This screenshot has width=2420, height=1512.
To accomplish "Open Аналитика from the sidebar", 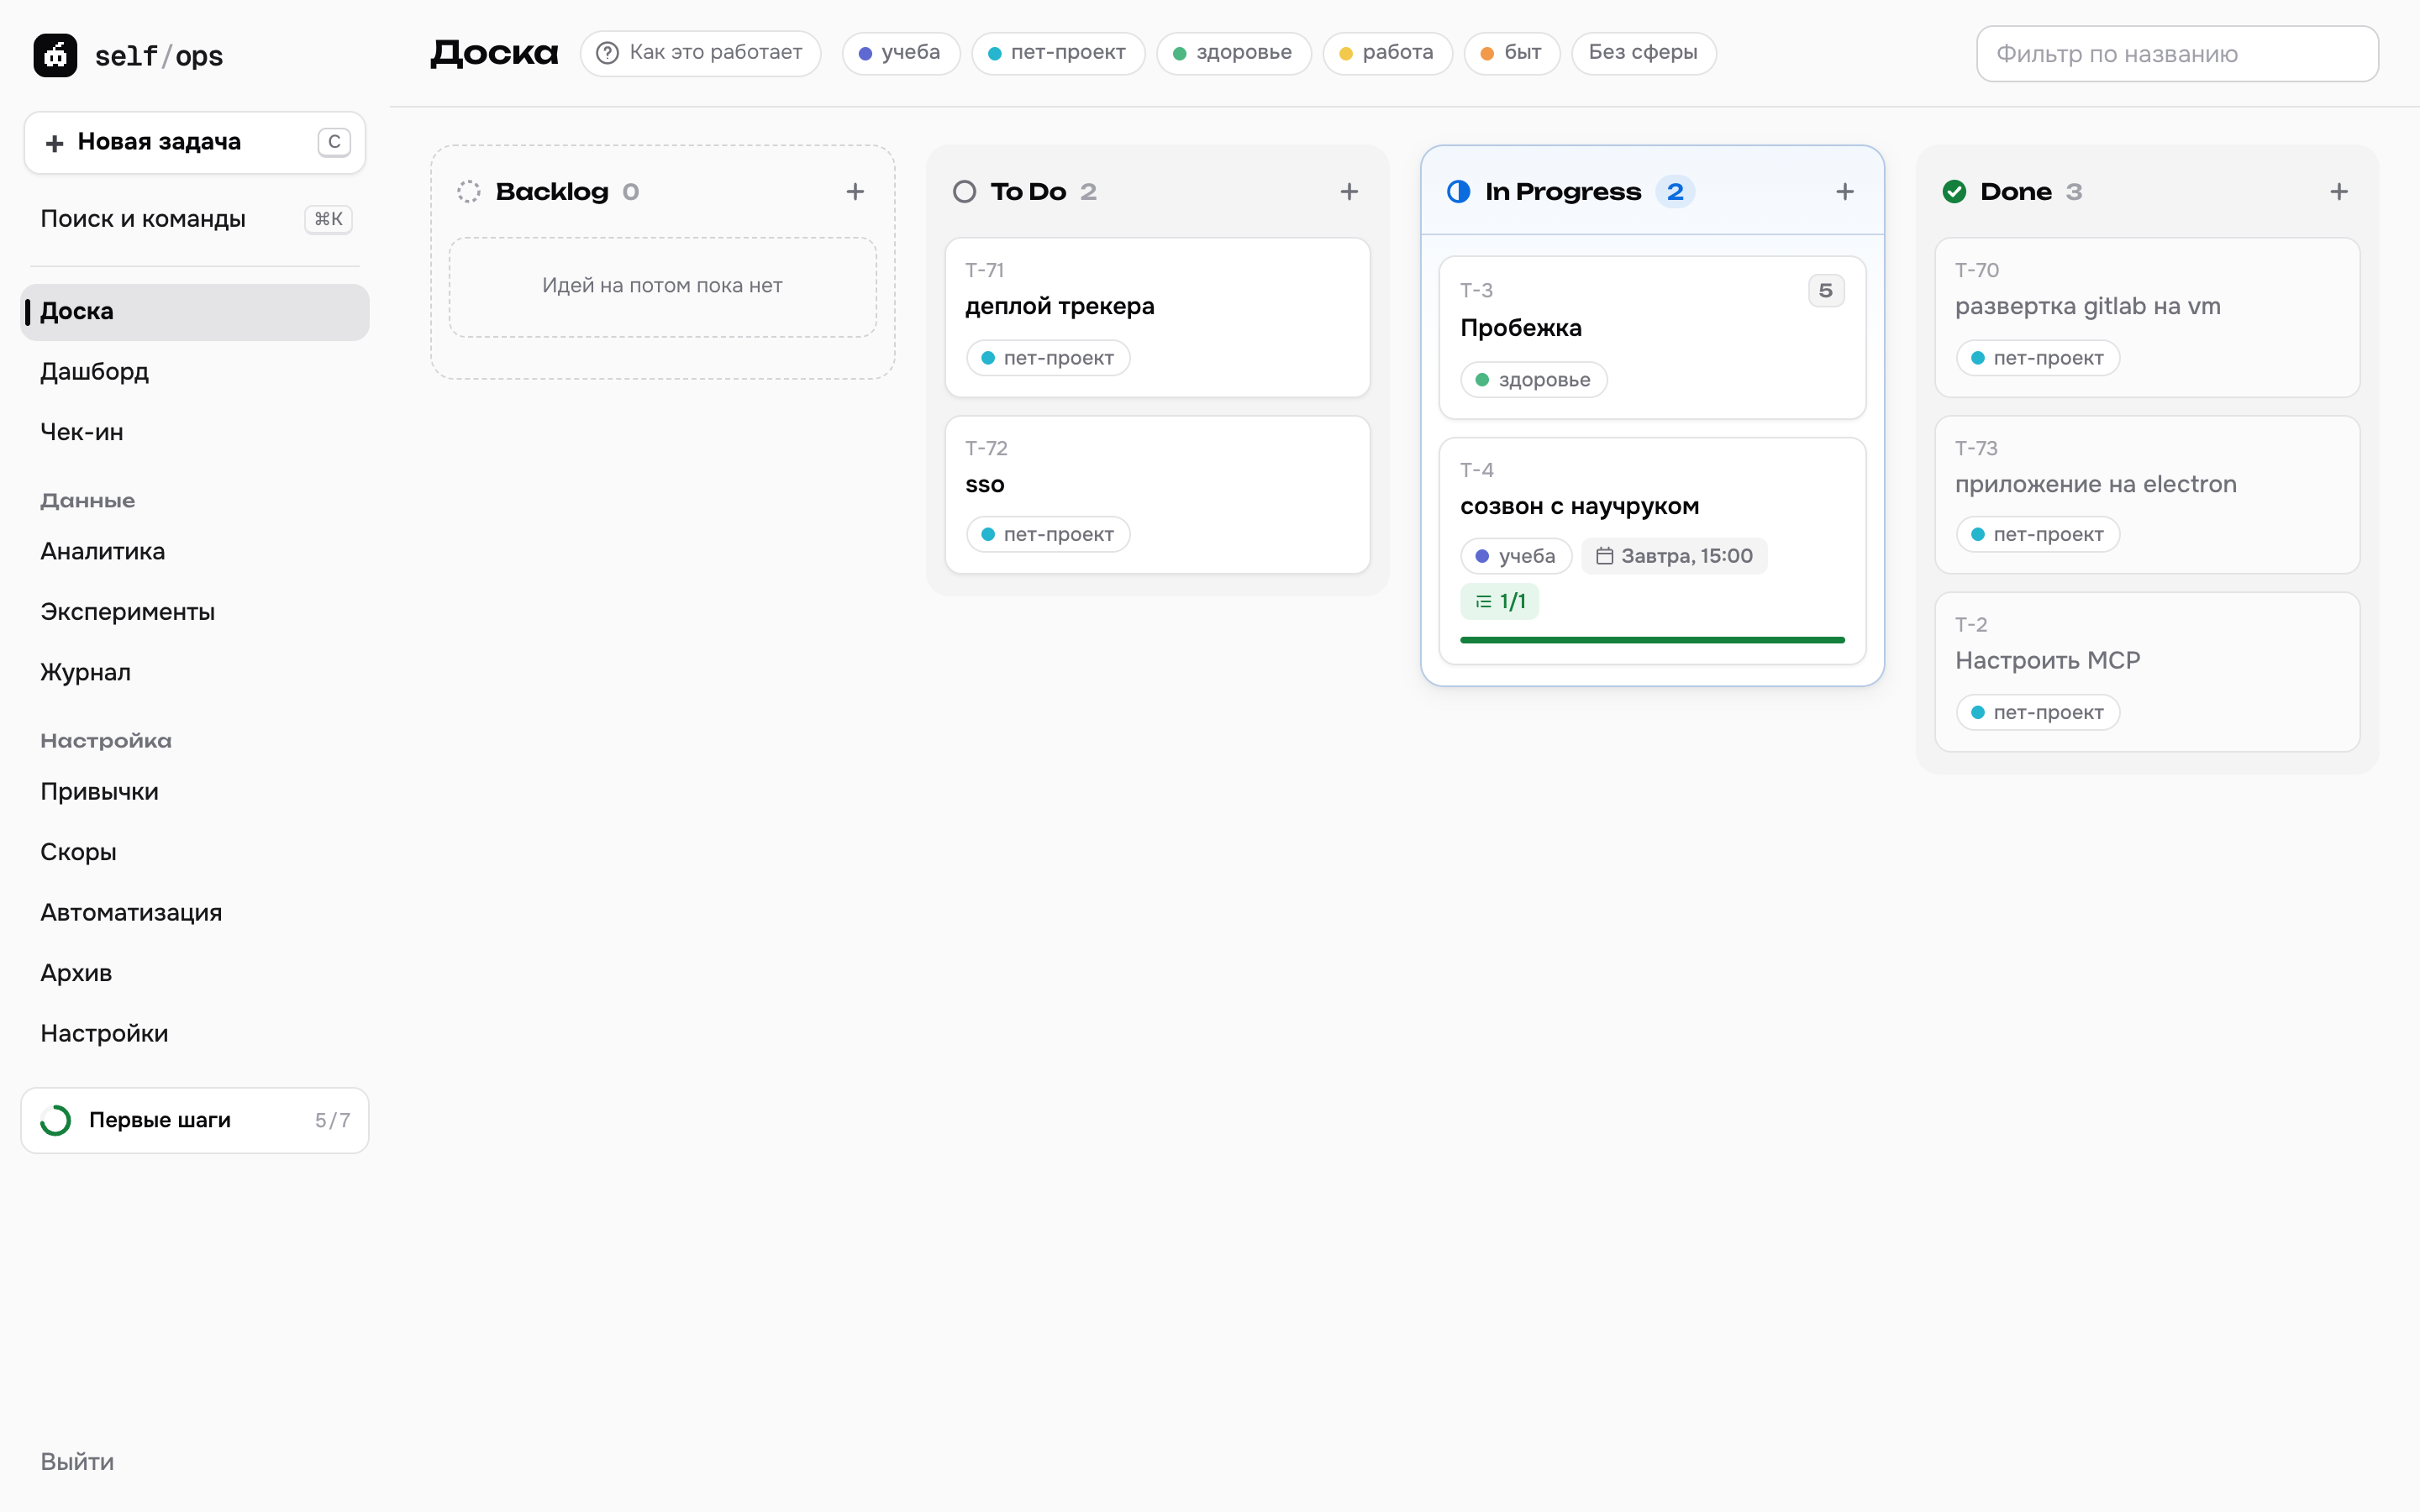I will (x=195, y=551).
